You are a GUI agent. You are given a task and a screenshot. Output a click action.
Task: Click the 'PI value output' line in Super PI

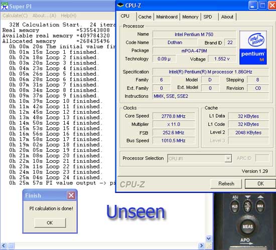point(62,183)
